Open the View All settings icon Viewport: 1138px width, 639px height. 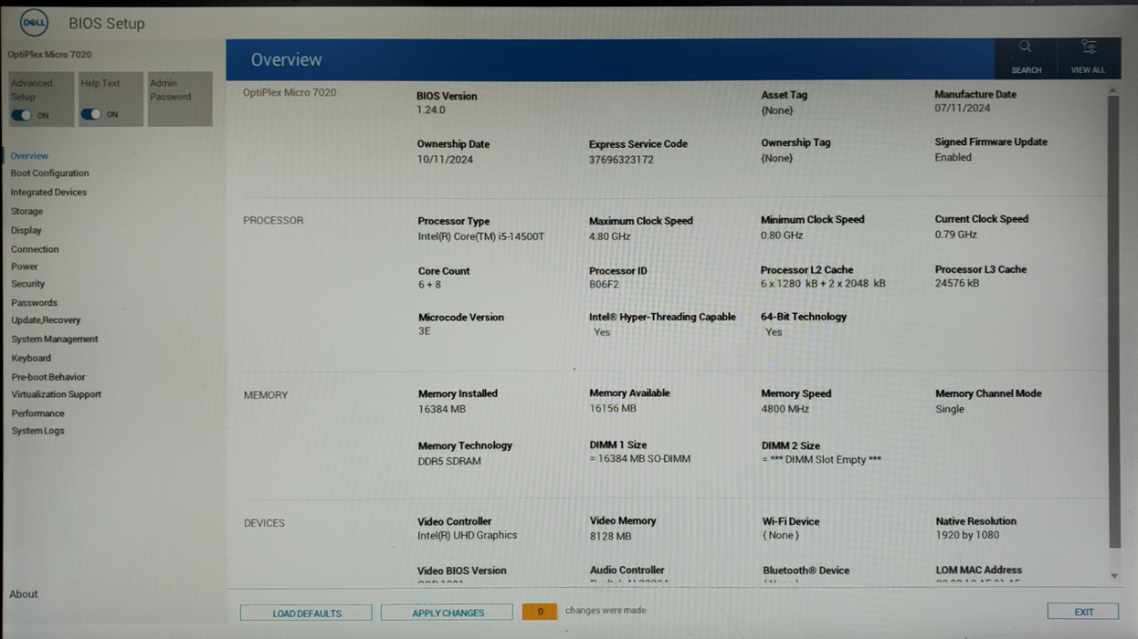point(1088,47)
